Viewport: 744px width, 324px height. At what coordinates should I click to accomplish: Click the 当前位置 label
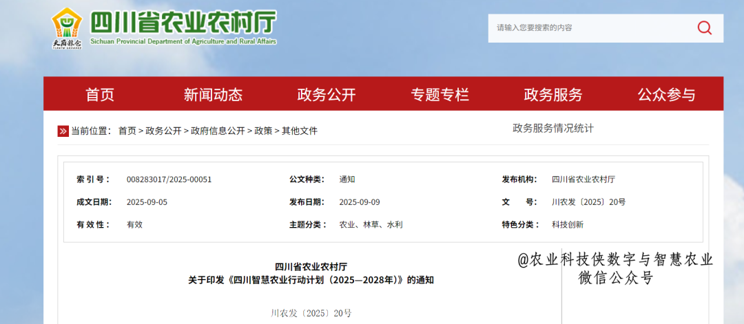(x=91, y=131)
